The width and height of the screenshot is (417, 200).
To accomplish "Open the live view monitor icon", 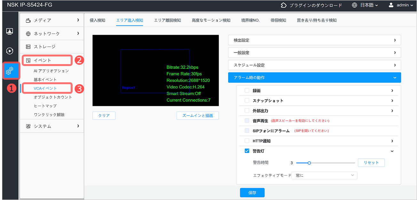I will [x=10, y=31].
